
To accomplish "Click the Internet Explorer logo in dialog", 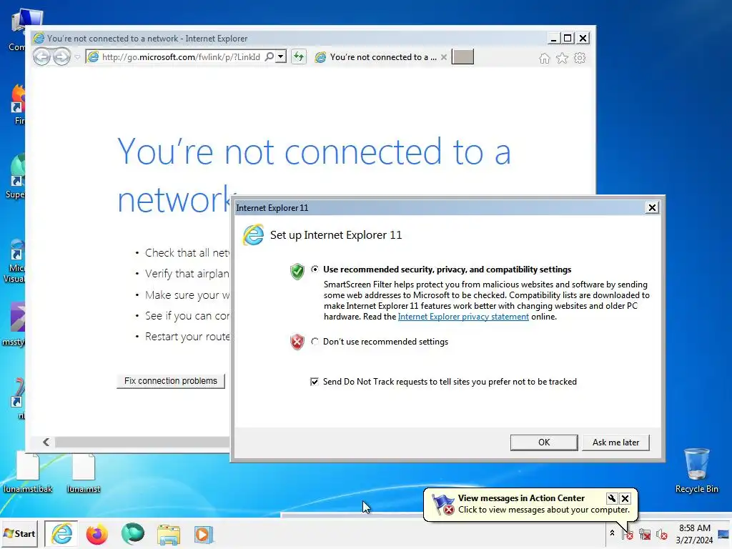I will [254, 234].
